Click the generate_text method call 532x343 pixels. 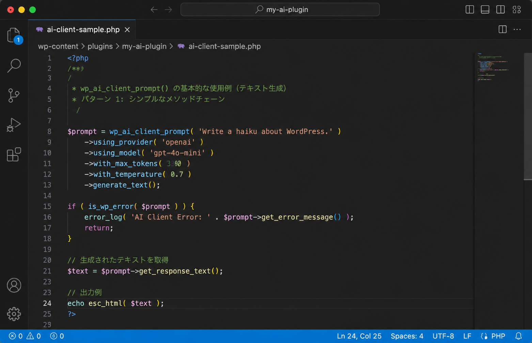click(x=120, y=185)
